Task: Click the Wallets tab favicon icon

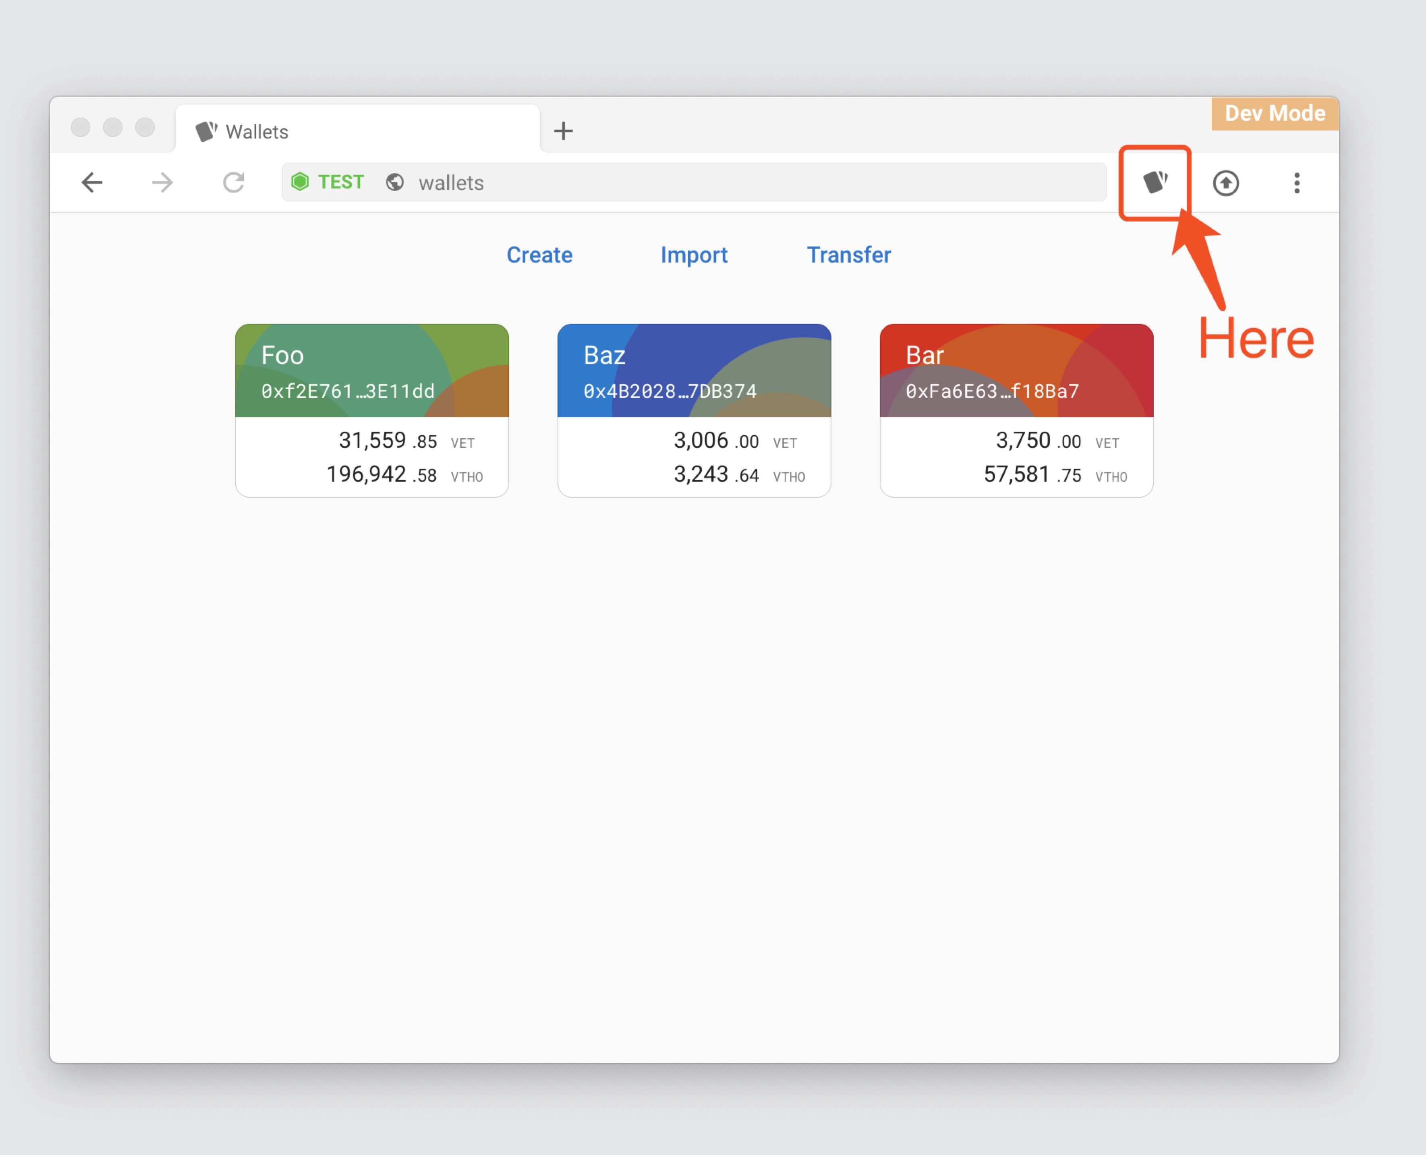Action: 205,131
